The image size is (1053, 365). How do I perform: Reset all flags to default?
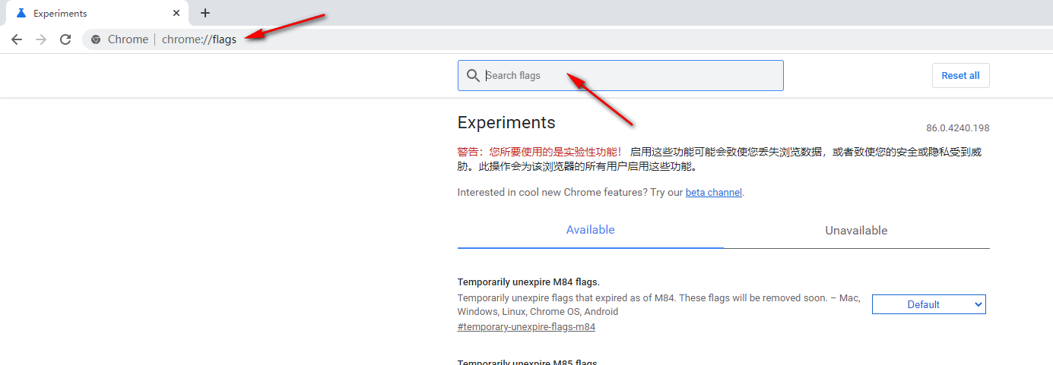click(x=960, y=75)
